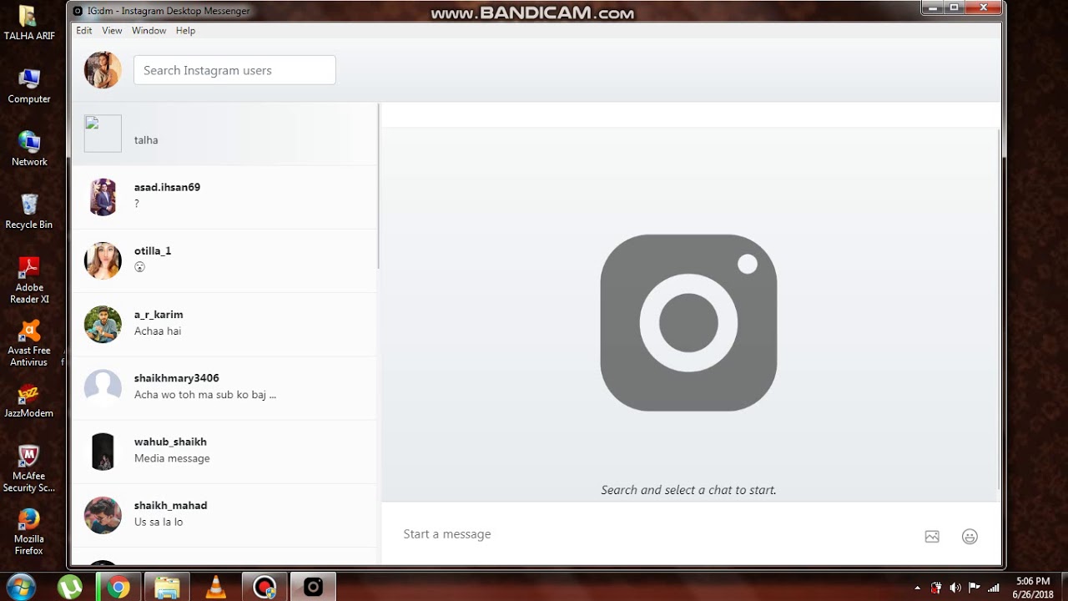Select the Avast Free Antivirus desktop icon

click(x=29, y=343)
